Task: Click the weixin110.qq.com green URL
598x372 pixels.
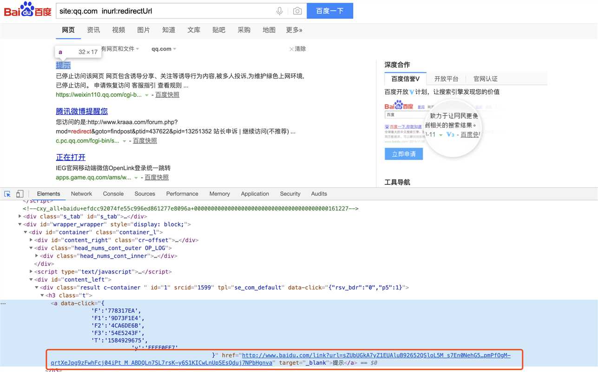Action: tap(99, 95)
